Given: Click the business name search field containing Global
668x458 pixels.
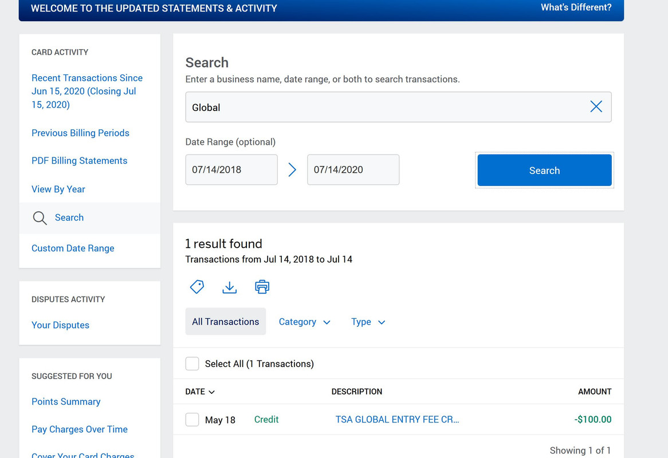Looking at the screenshot, I should 398,107.
